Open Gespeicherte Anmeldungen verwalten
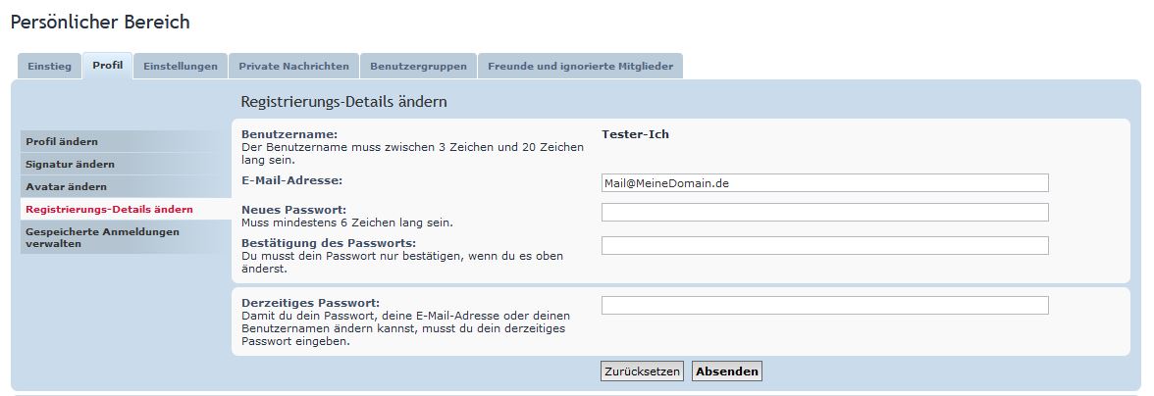Image resolution: width=1154 pixels, height=396 pixels. pos(102,238)
